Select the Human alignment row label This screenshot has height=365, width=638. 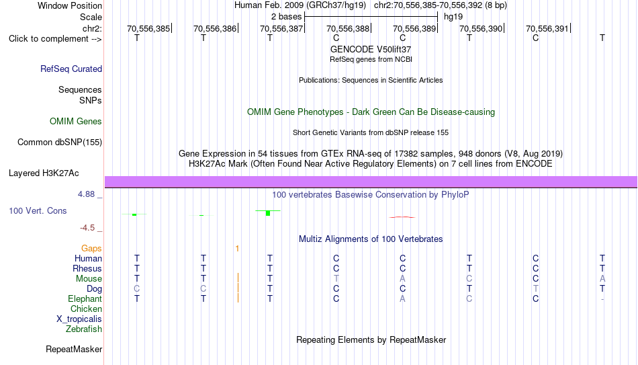pos(88,258)
